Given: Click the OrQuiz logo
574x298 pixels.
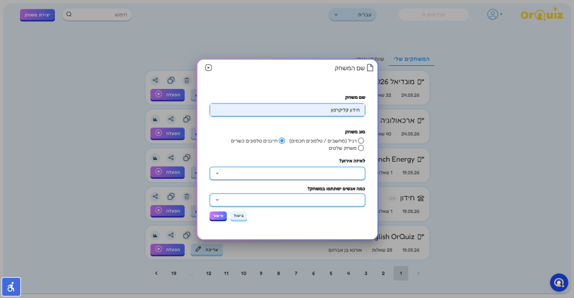Looking at the screenshot, I should [542, 14].
